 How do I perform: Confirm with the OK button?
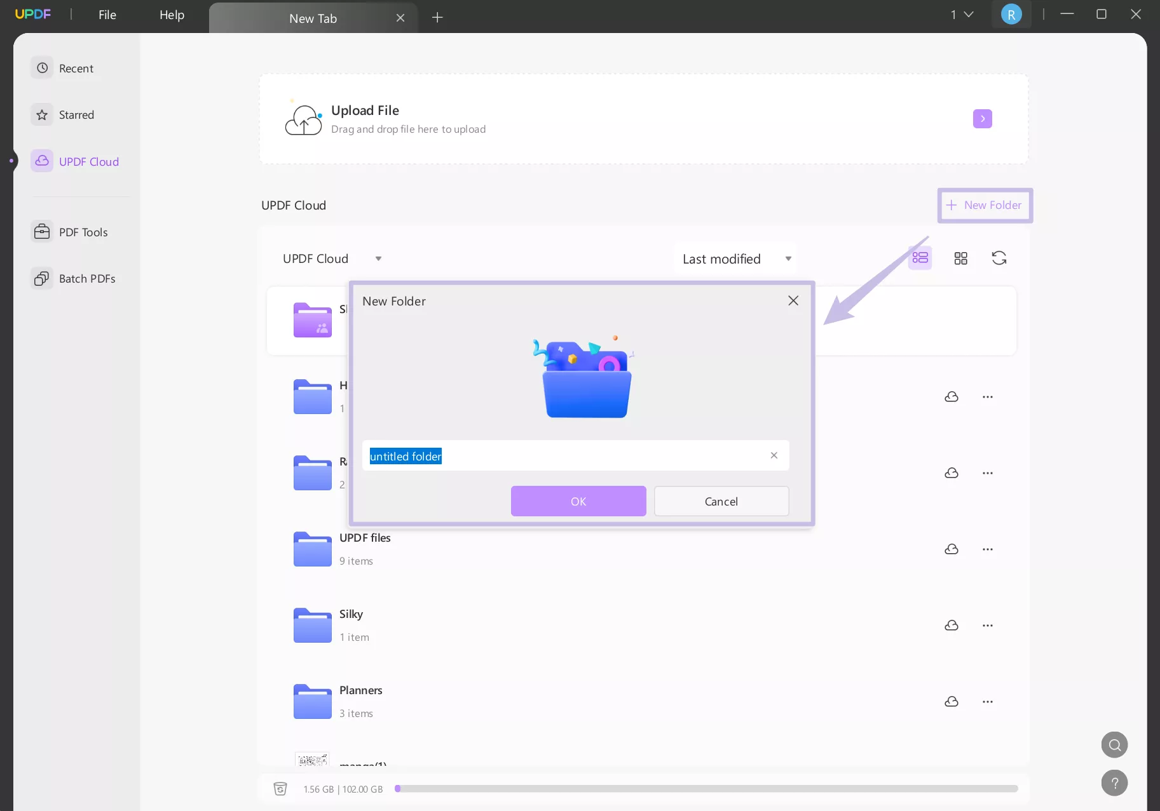coord(578,501)
